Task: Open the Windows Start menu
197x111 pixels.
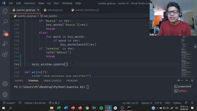Action: pyautogui.click(x=3, y=108)
